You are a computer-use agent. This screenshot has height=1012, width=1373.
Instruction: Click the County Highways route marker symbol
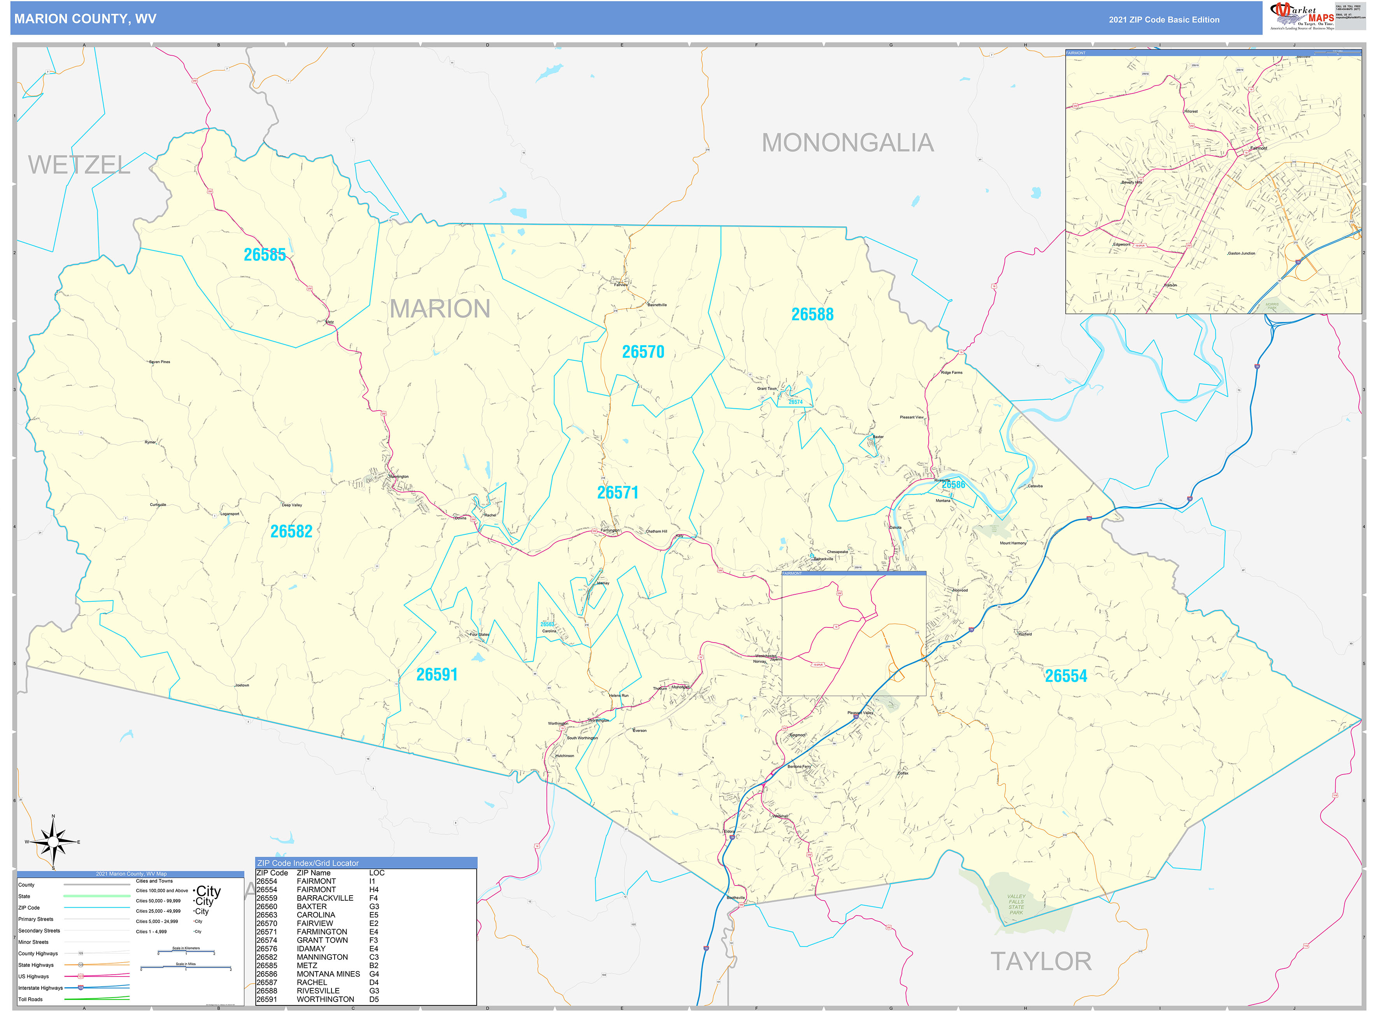80,954
